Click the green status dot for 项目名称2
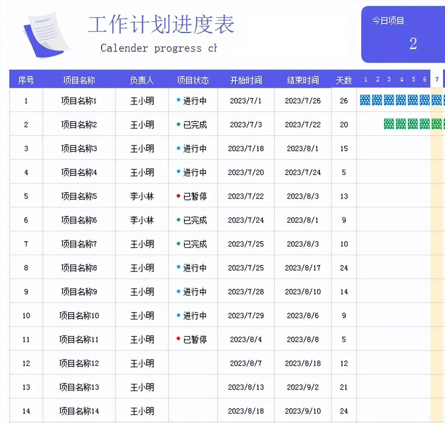The width and height of the screenshot is (445, 423). pos(178,124)
